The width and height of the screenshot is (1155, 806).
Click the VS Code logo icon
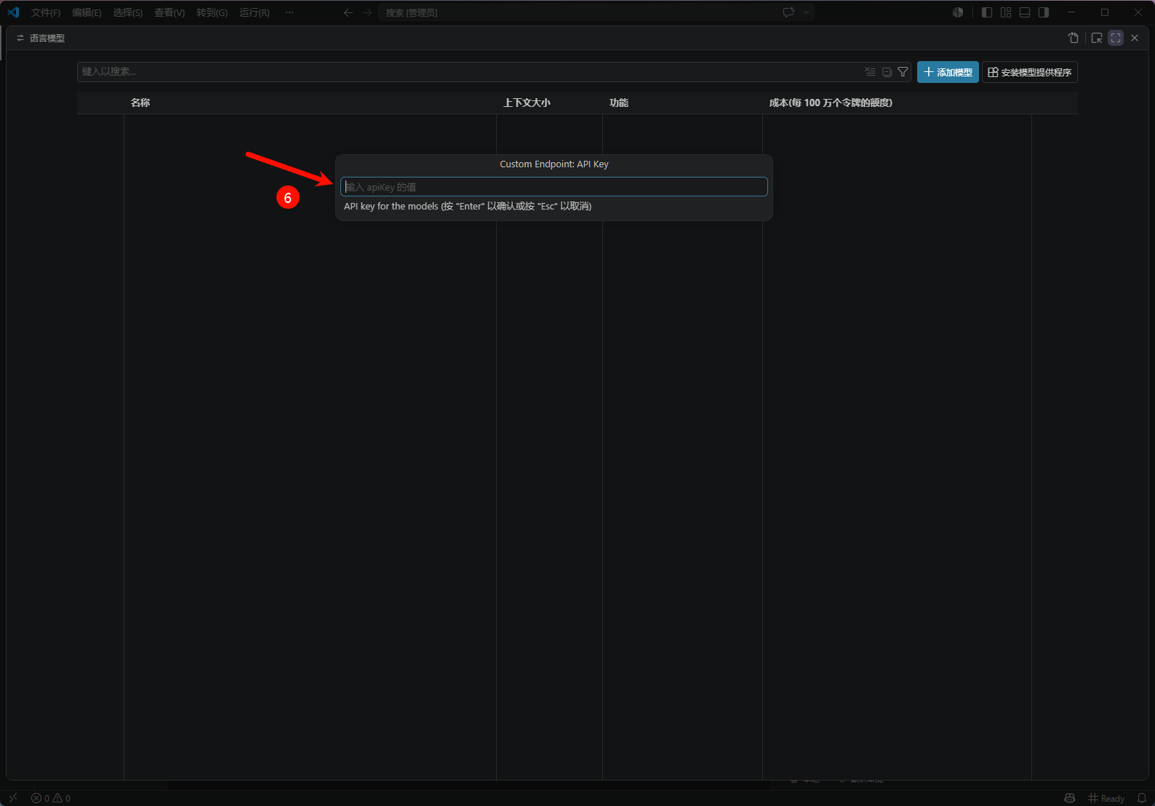coord(13,12)
